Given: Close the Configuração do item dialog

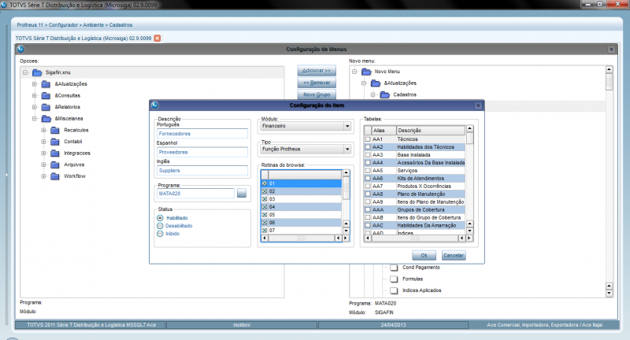Looking at the screenshot, I should click(x=478, y=105).
